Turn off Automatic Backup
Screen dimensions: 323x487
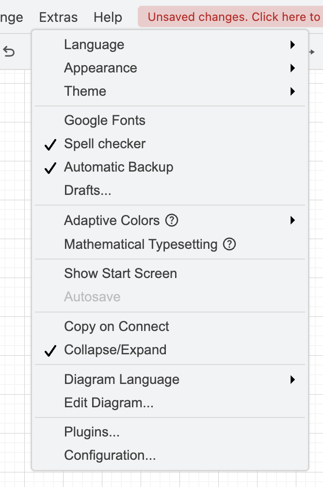click(x=118, y=167)
